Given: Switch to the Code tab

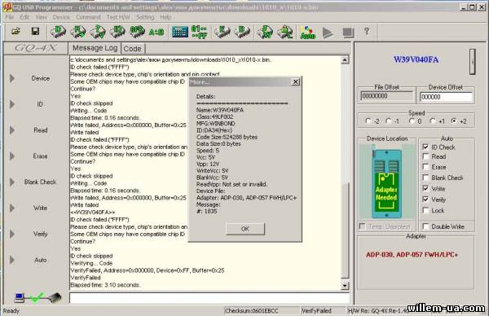Looking at the screenshot, I should pyautogui.click(x=133, y=49).
